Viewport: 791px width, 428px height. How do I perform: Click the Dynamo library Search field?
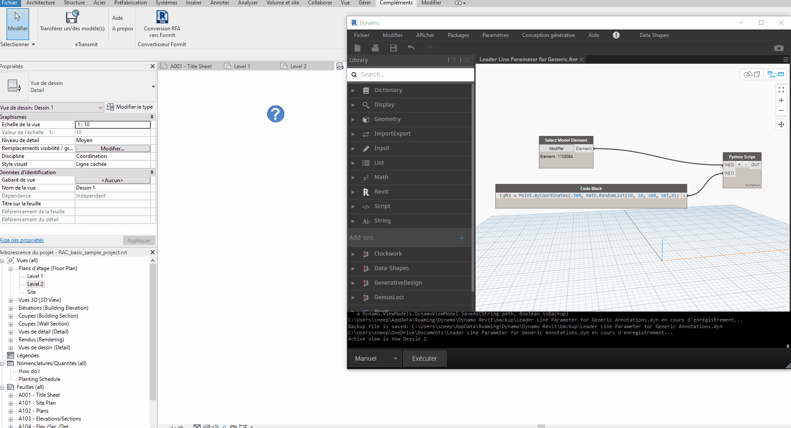point(411,74)
